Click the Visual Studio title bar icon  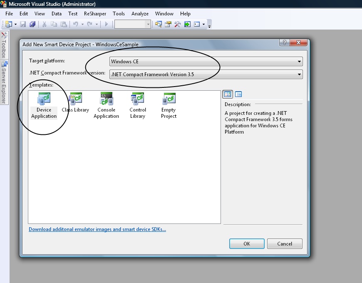[4, 4]
